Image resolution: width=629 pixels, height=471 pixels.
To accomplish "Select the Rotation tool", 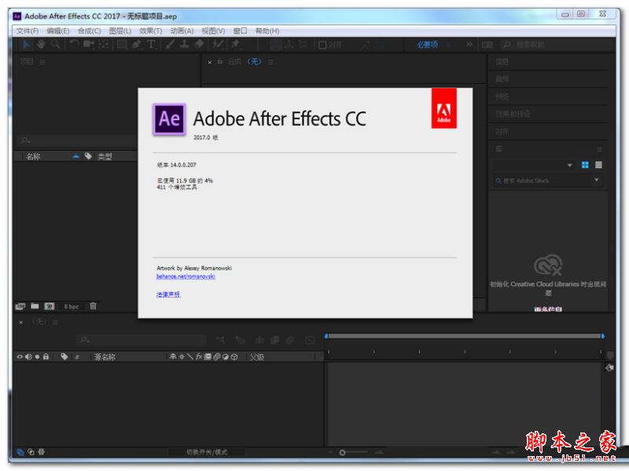I will pos(74,45).
